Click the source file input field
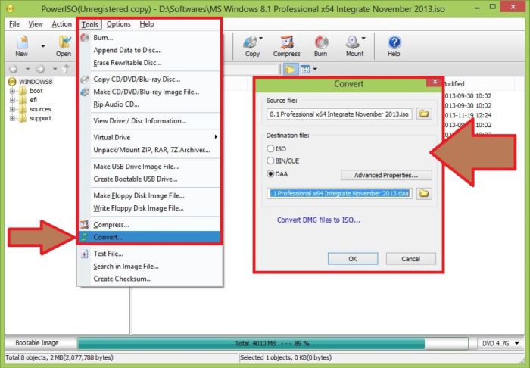 pos(339,114)
